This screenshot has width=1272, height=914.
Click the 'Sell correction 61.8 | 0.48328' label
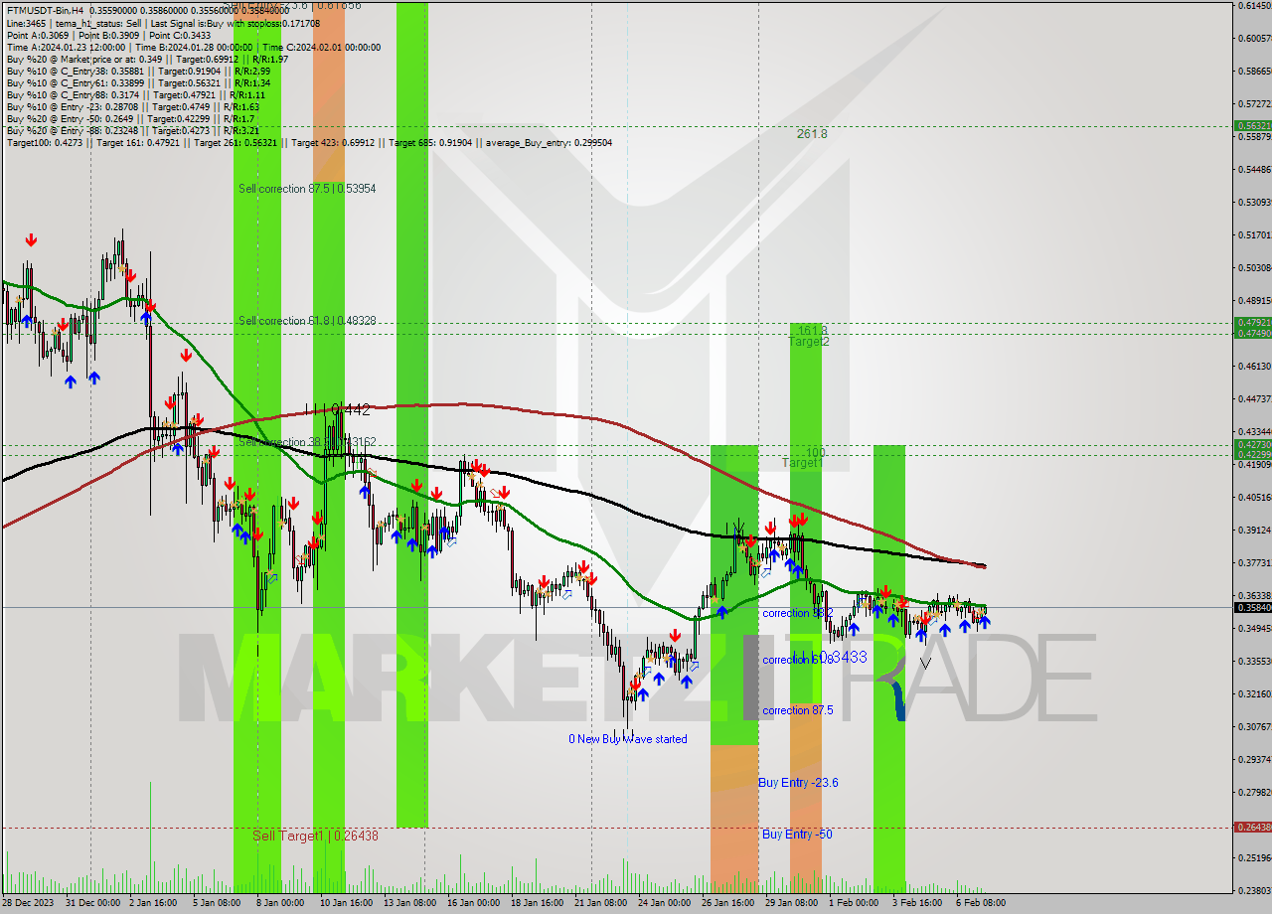307,321
